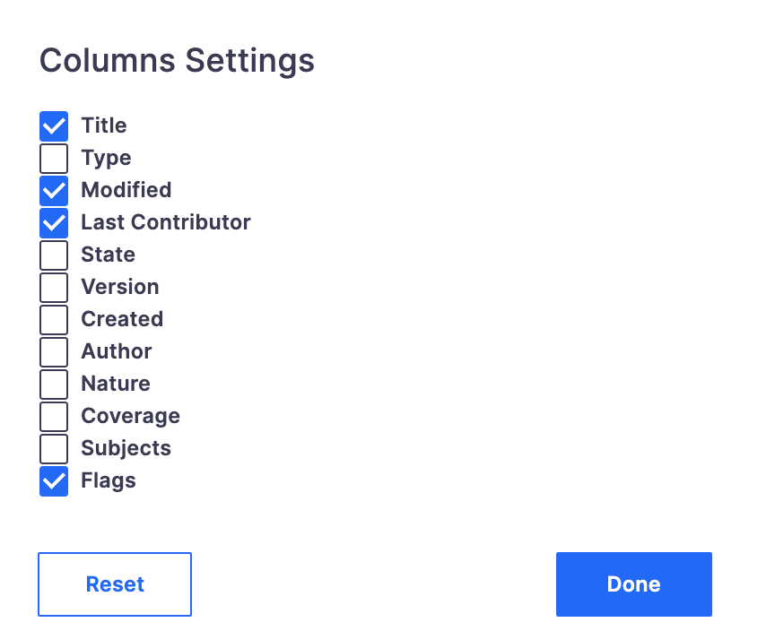Check the Subjects column checkbox
Image resolution: width=775 pixels, height=631 pixels.
click(x=54, y=449)
